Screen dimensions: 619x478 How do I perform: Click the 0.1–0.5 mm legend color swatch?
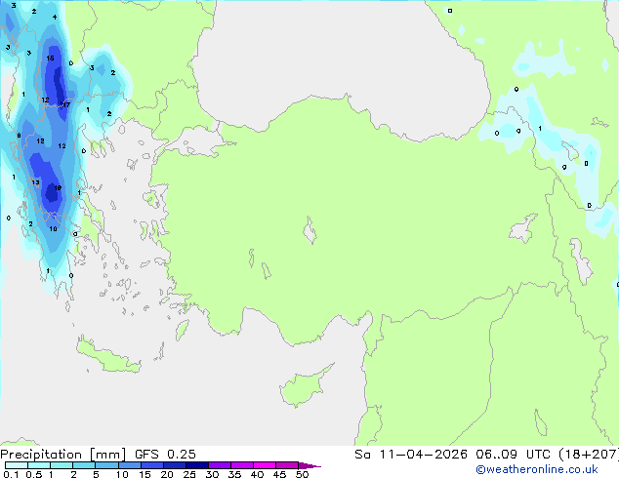17,465
